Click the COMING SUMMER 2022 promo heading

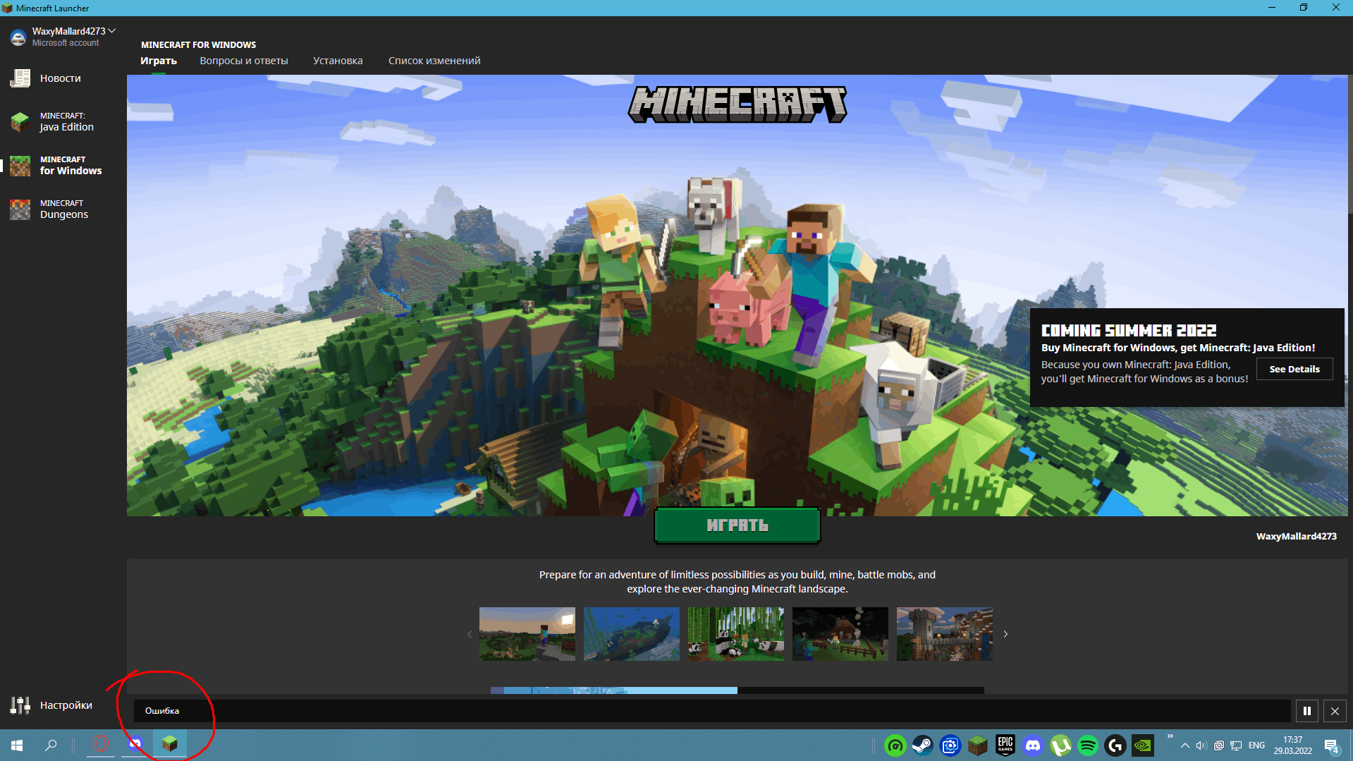pyautogui.click(x=1129, y=331)
